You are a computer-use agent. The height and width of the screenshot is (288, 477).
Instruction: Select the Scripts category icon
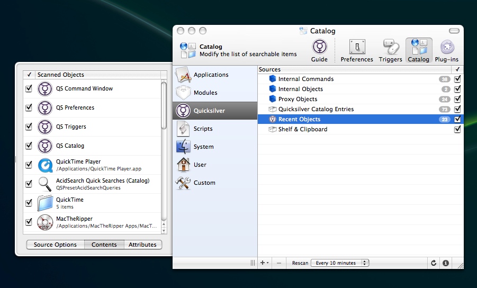tap(183, 129)
